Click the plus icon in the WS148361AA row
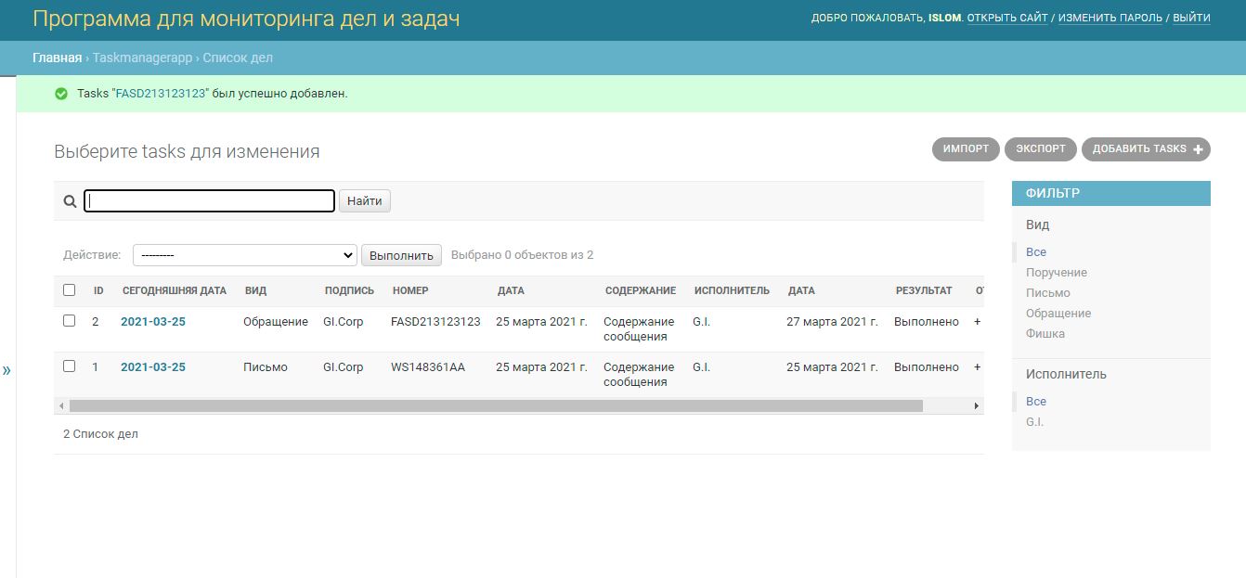1246x578 pixels. click(976, 366)
